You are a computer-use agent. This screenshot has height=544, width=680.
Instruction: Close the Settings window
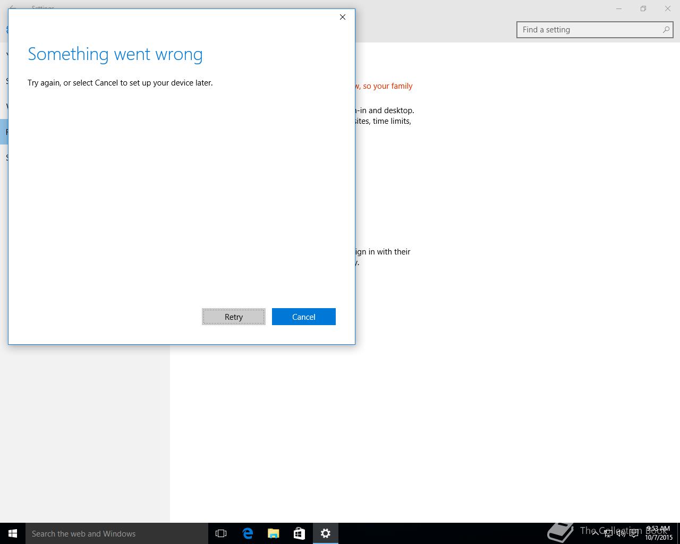pyautogui.click(x=668, y=8)
